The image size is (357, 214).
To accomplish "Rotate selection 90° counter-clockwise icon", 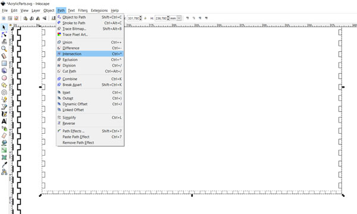I will point(26,18).
